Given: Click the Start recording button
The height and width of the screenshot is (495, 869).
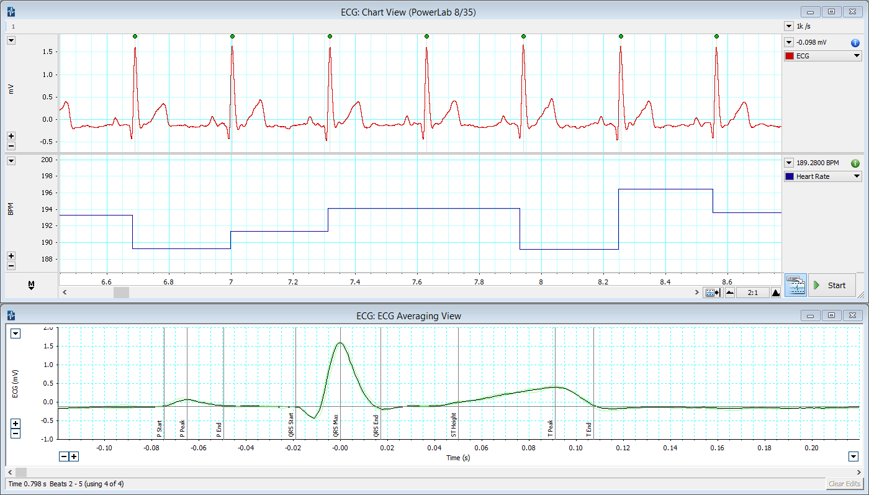Looking at the screenshot, I should click(x=832, y=285).
